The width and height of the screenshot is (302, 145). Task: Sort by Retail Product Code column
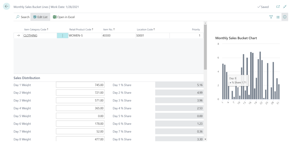tap(81, 29)
